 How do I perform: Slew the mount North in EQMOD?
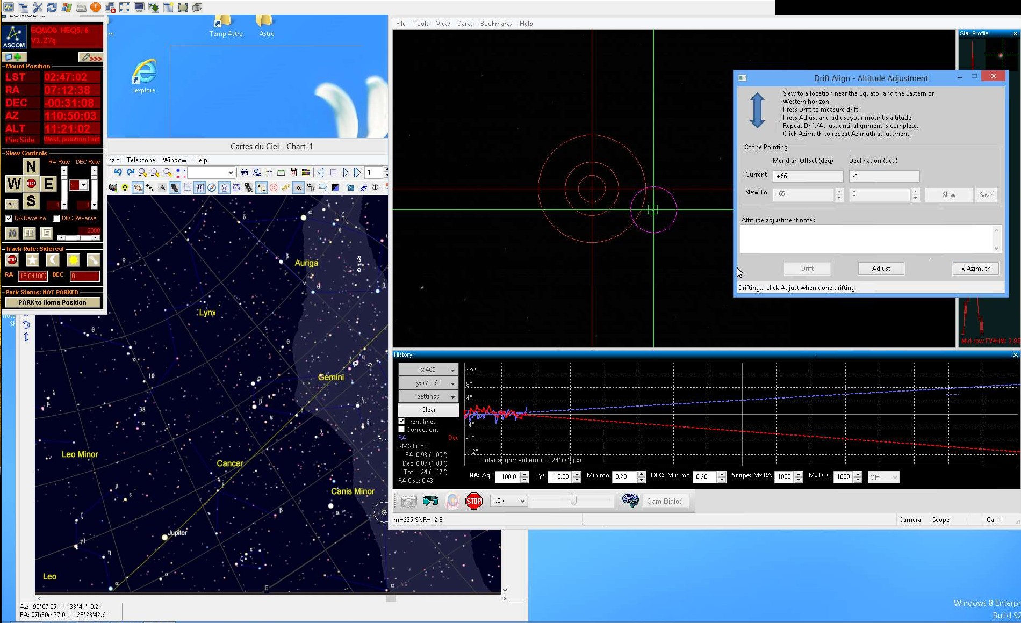tap(31, 166)
